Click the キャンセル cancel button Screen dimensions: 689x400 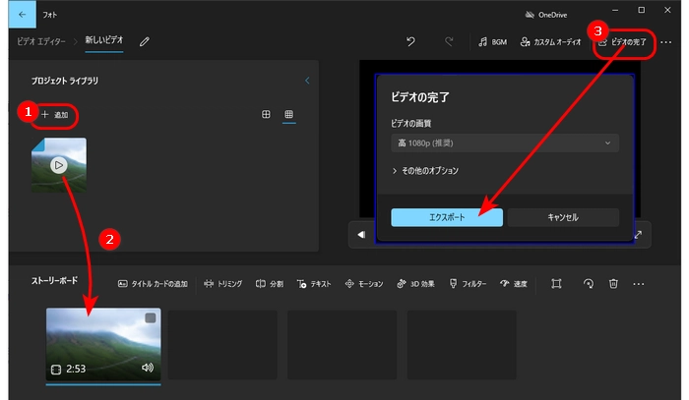(x=563, y=217)
